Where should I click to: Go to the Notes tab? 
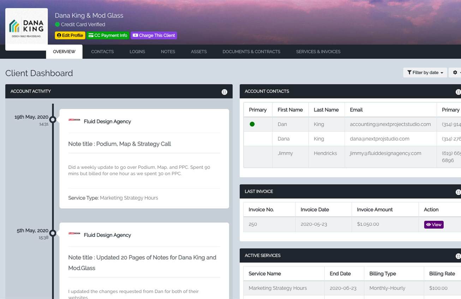coord(168,51)
